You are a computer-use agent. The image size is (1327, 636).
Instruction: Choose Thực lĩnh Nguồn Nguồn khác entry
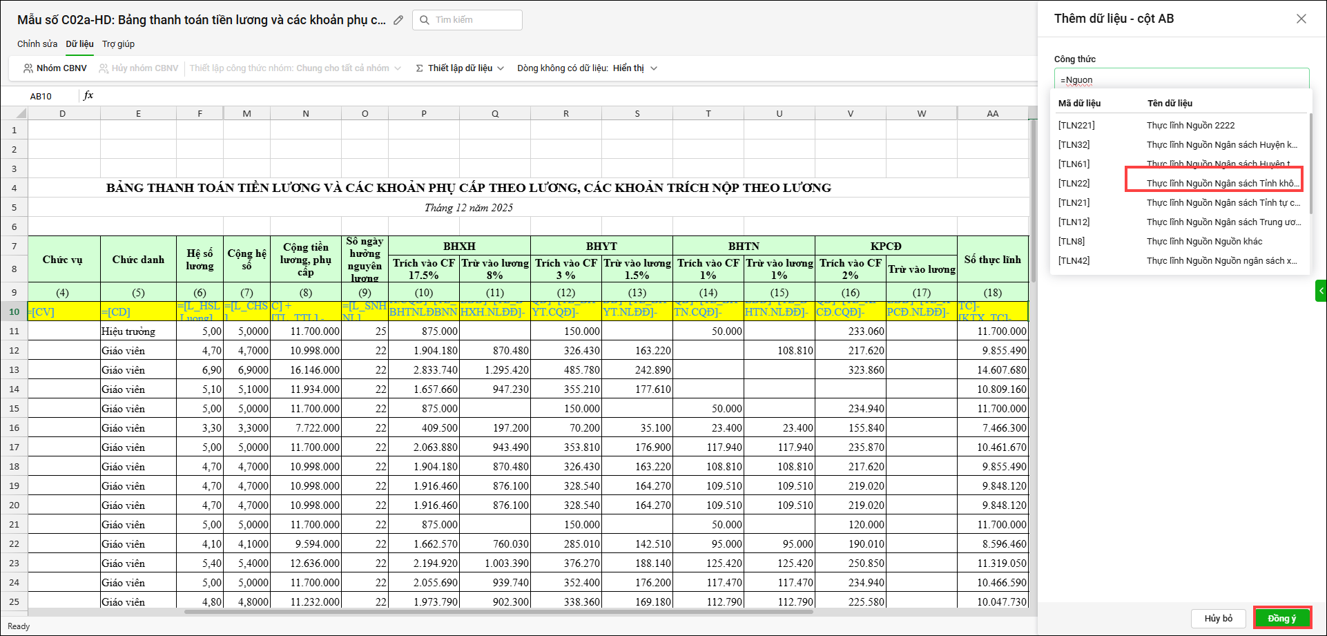pyautogui.click(x=1204, y=241)
